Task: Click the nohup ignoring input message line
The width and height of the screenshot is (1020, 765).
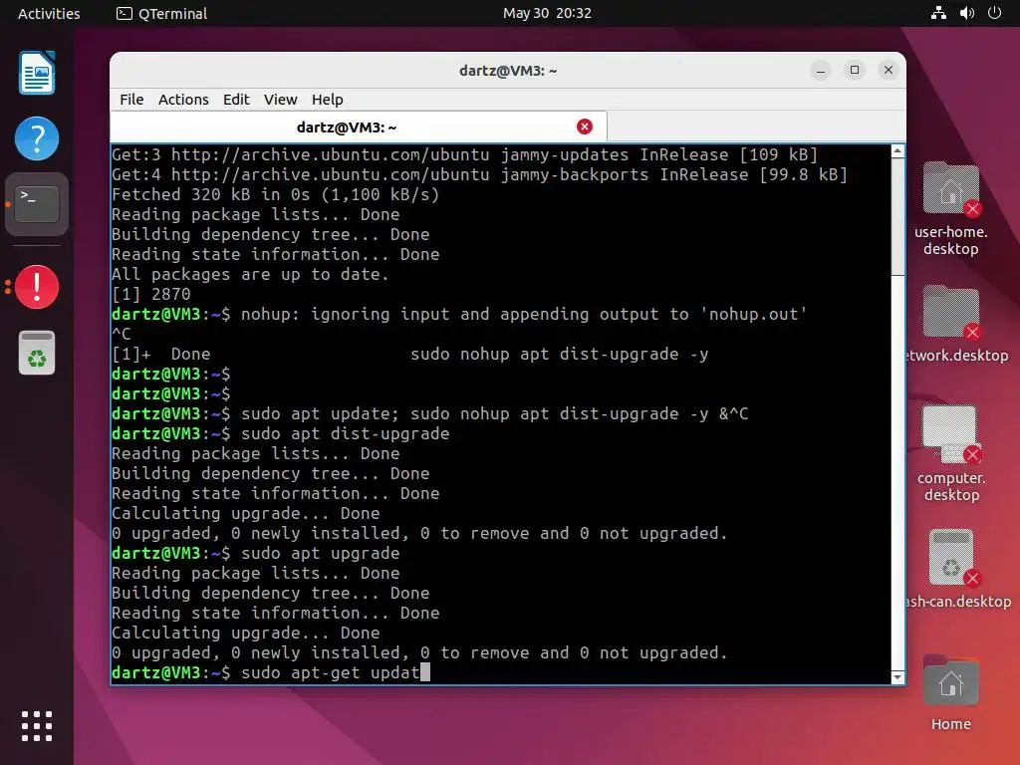Action: pyautogui.click(x=459, y=314)
